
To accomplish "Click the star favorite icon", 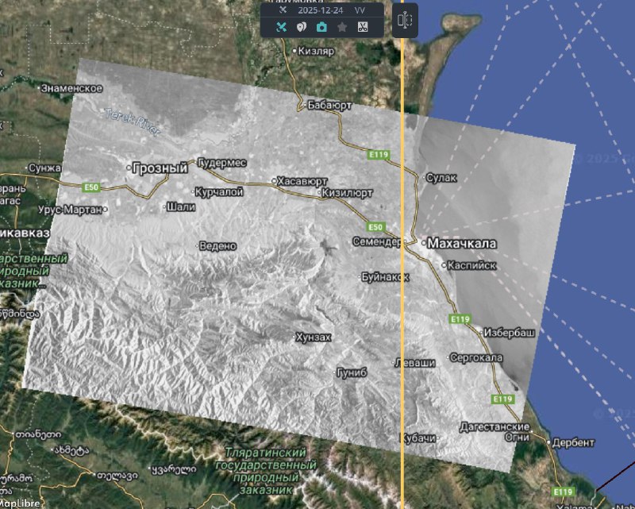I will 342,27.
